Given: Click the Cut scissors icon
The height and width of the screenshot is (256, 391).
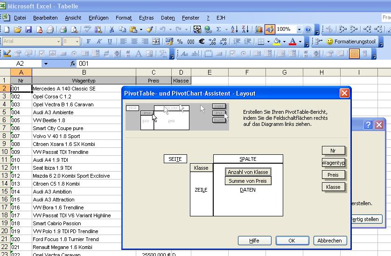Looking at the screenshot, I should coord(112,29).
